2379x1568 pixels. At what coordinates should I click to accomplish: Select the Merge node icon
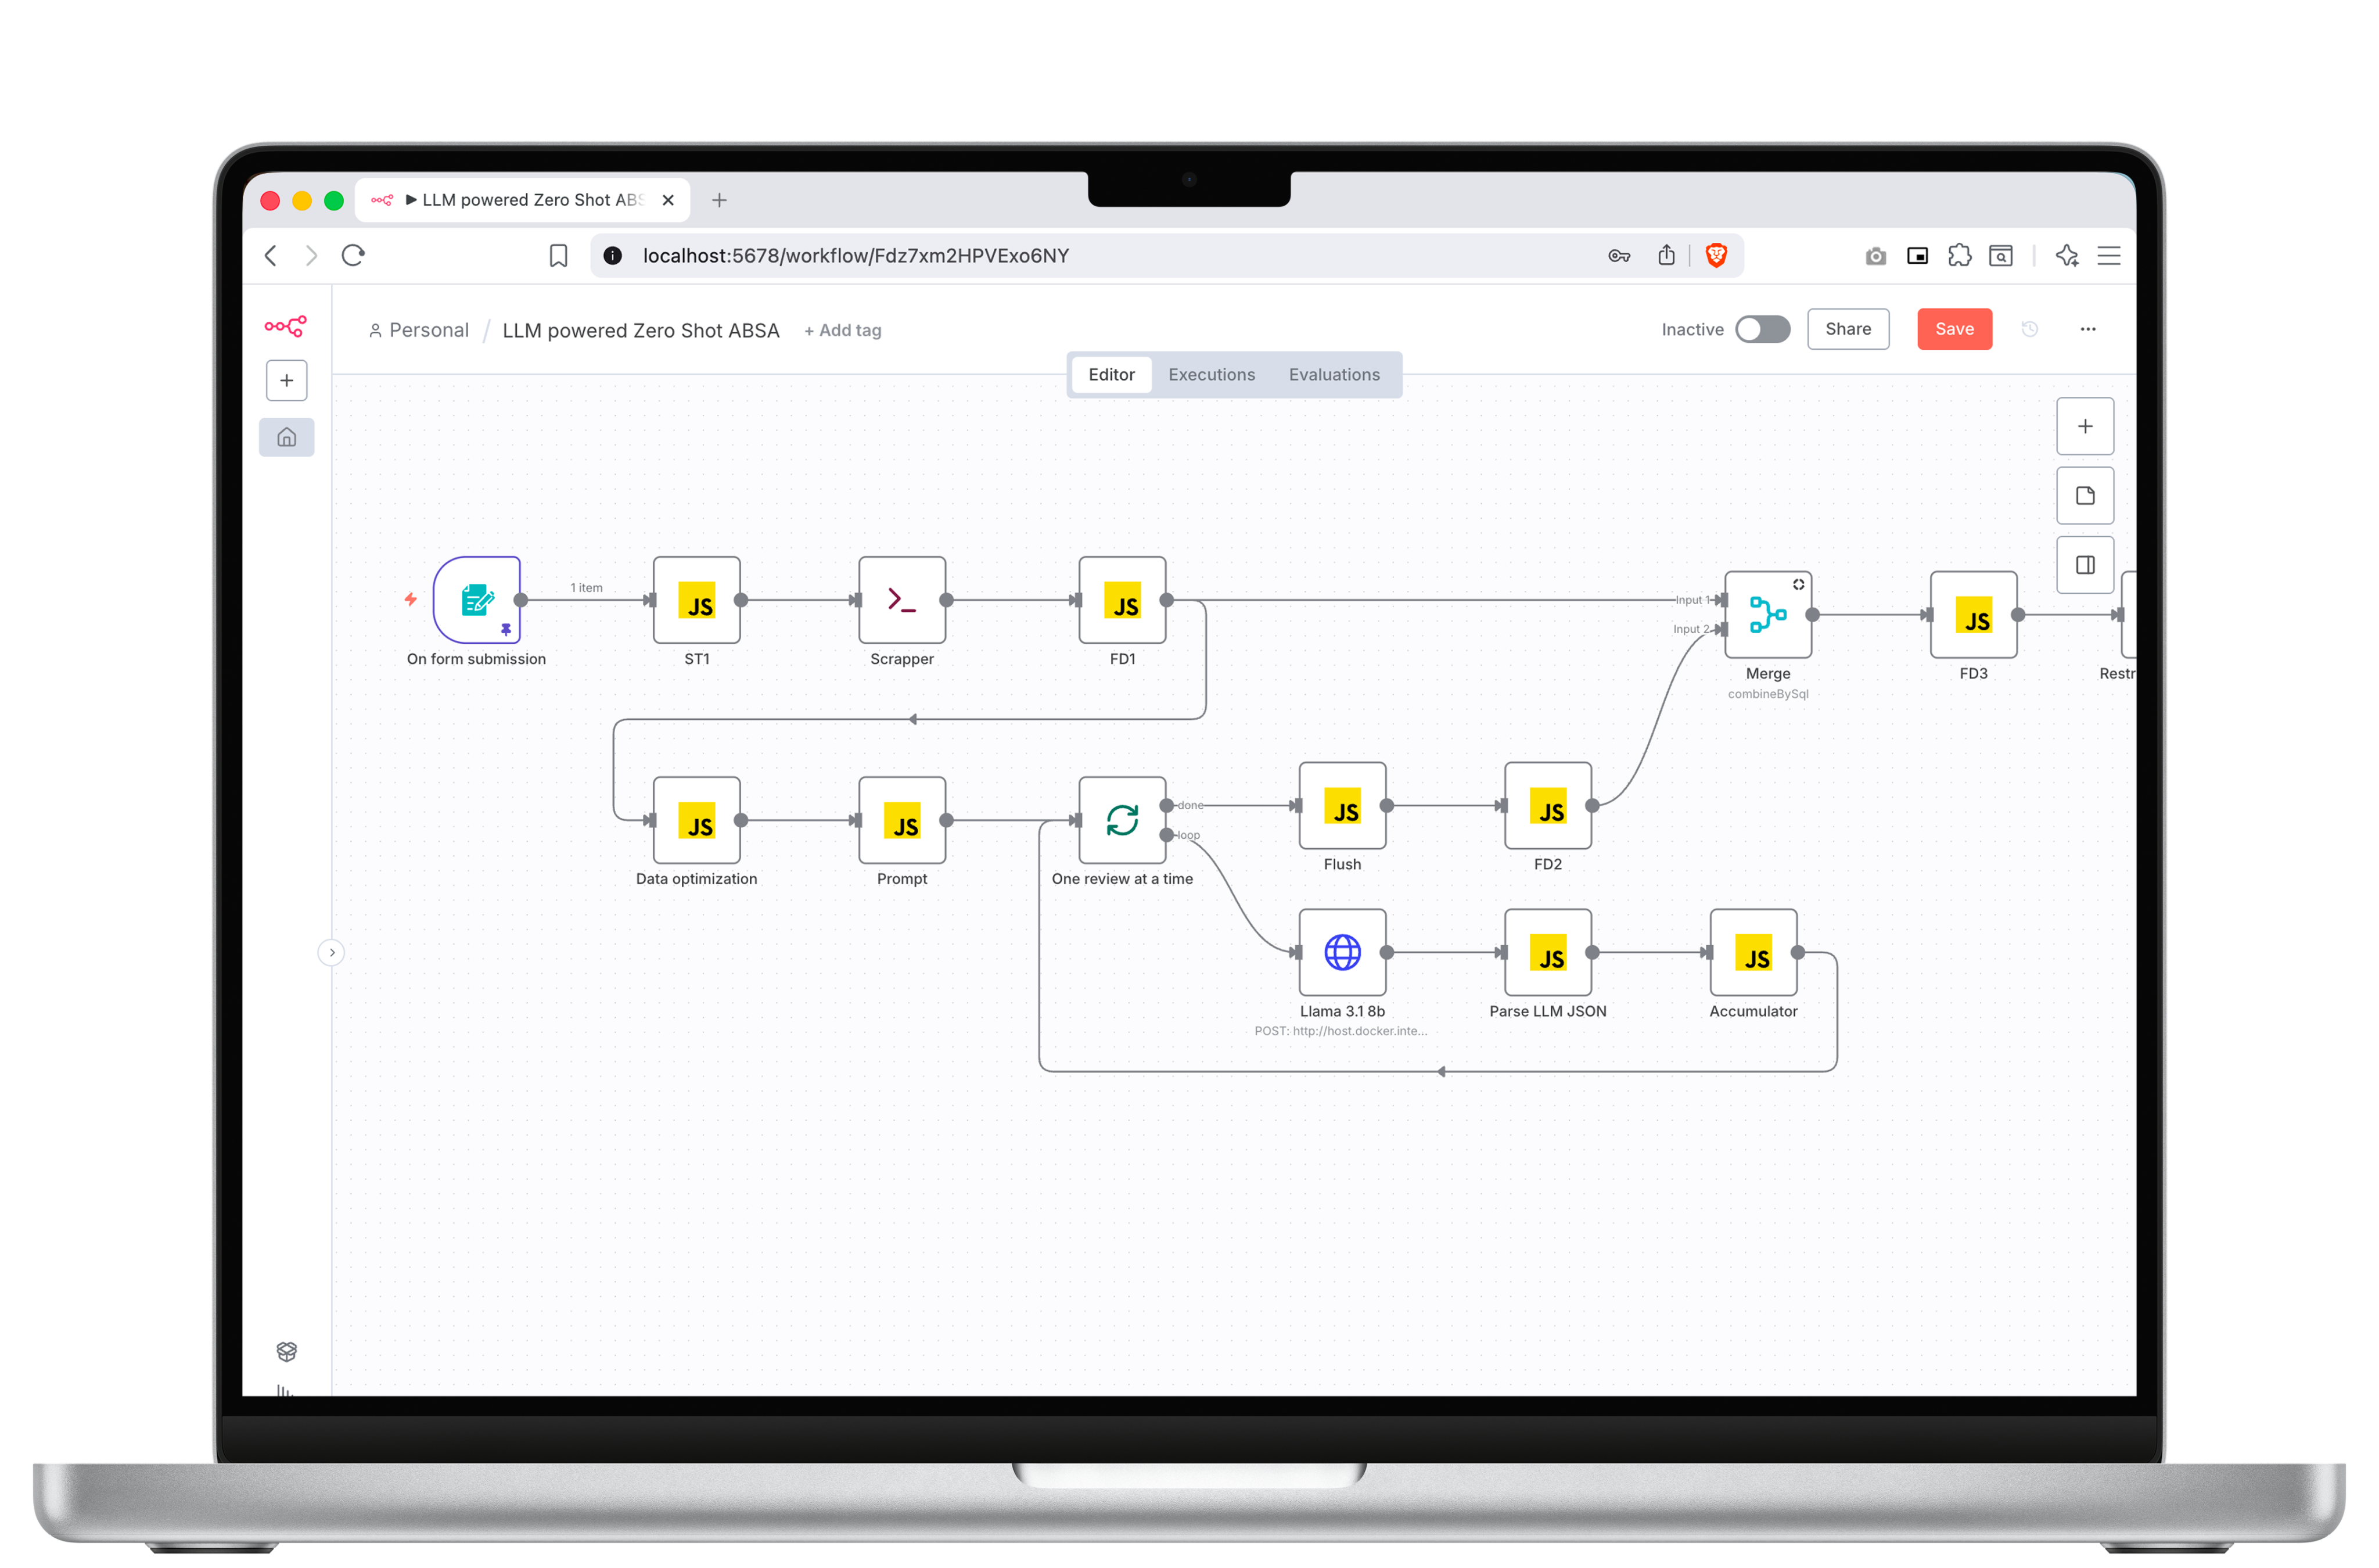(x=1768, y=614)
